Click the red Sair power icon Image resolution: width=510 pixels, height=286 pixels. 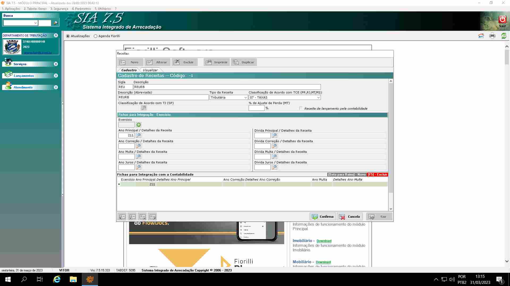pyautogui.click(x=502, y=19)
